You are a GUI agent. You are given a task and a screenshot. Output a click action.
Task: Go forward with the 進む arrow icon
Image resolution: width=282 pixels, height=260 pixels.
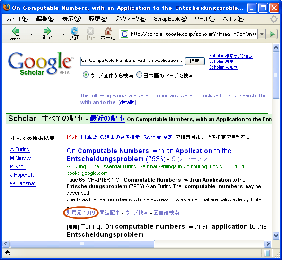47,31
